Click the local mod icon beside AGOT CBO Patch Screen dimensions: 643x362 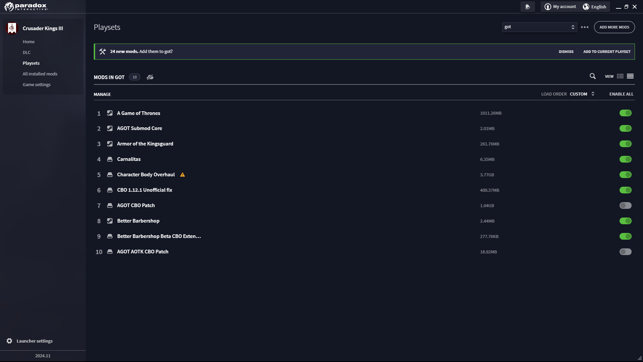[x=110, y=205]
